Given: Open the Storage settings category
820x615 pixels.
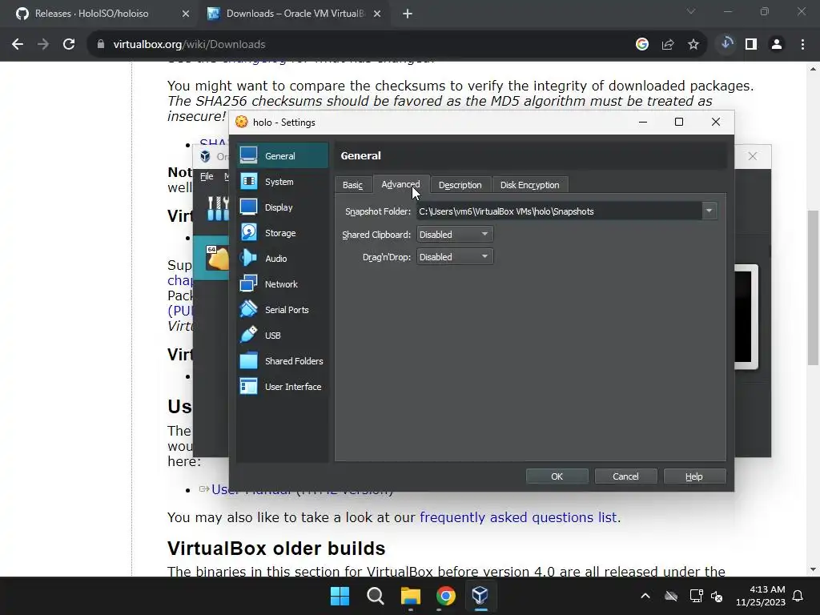Looking at the screenshot, I should pyautogui.click(x=283, y=233).
